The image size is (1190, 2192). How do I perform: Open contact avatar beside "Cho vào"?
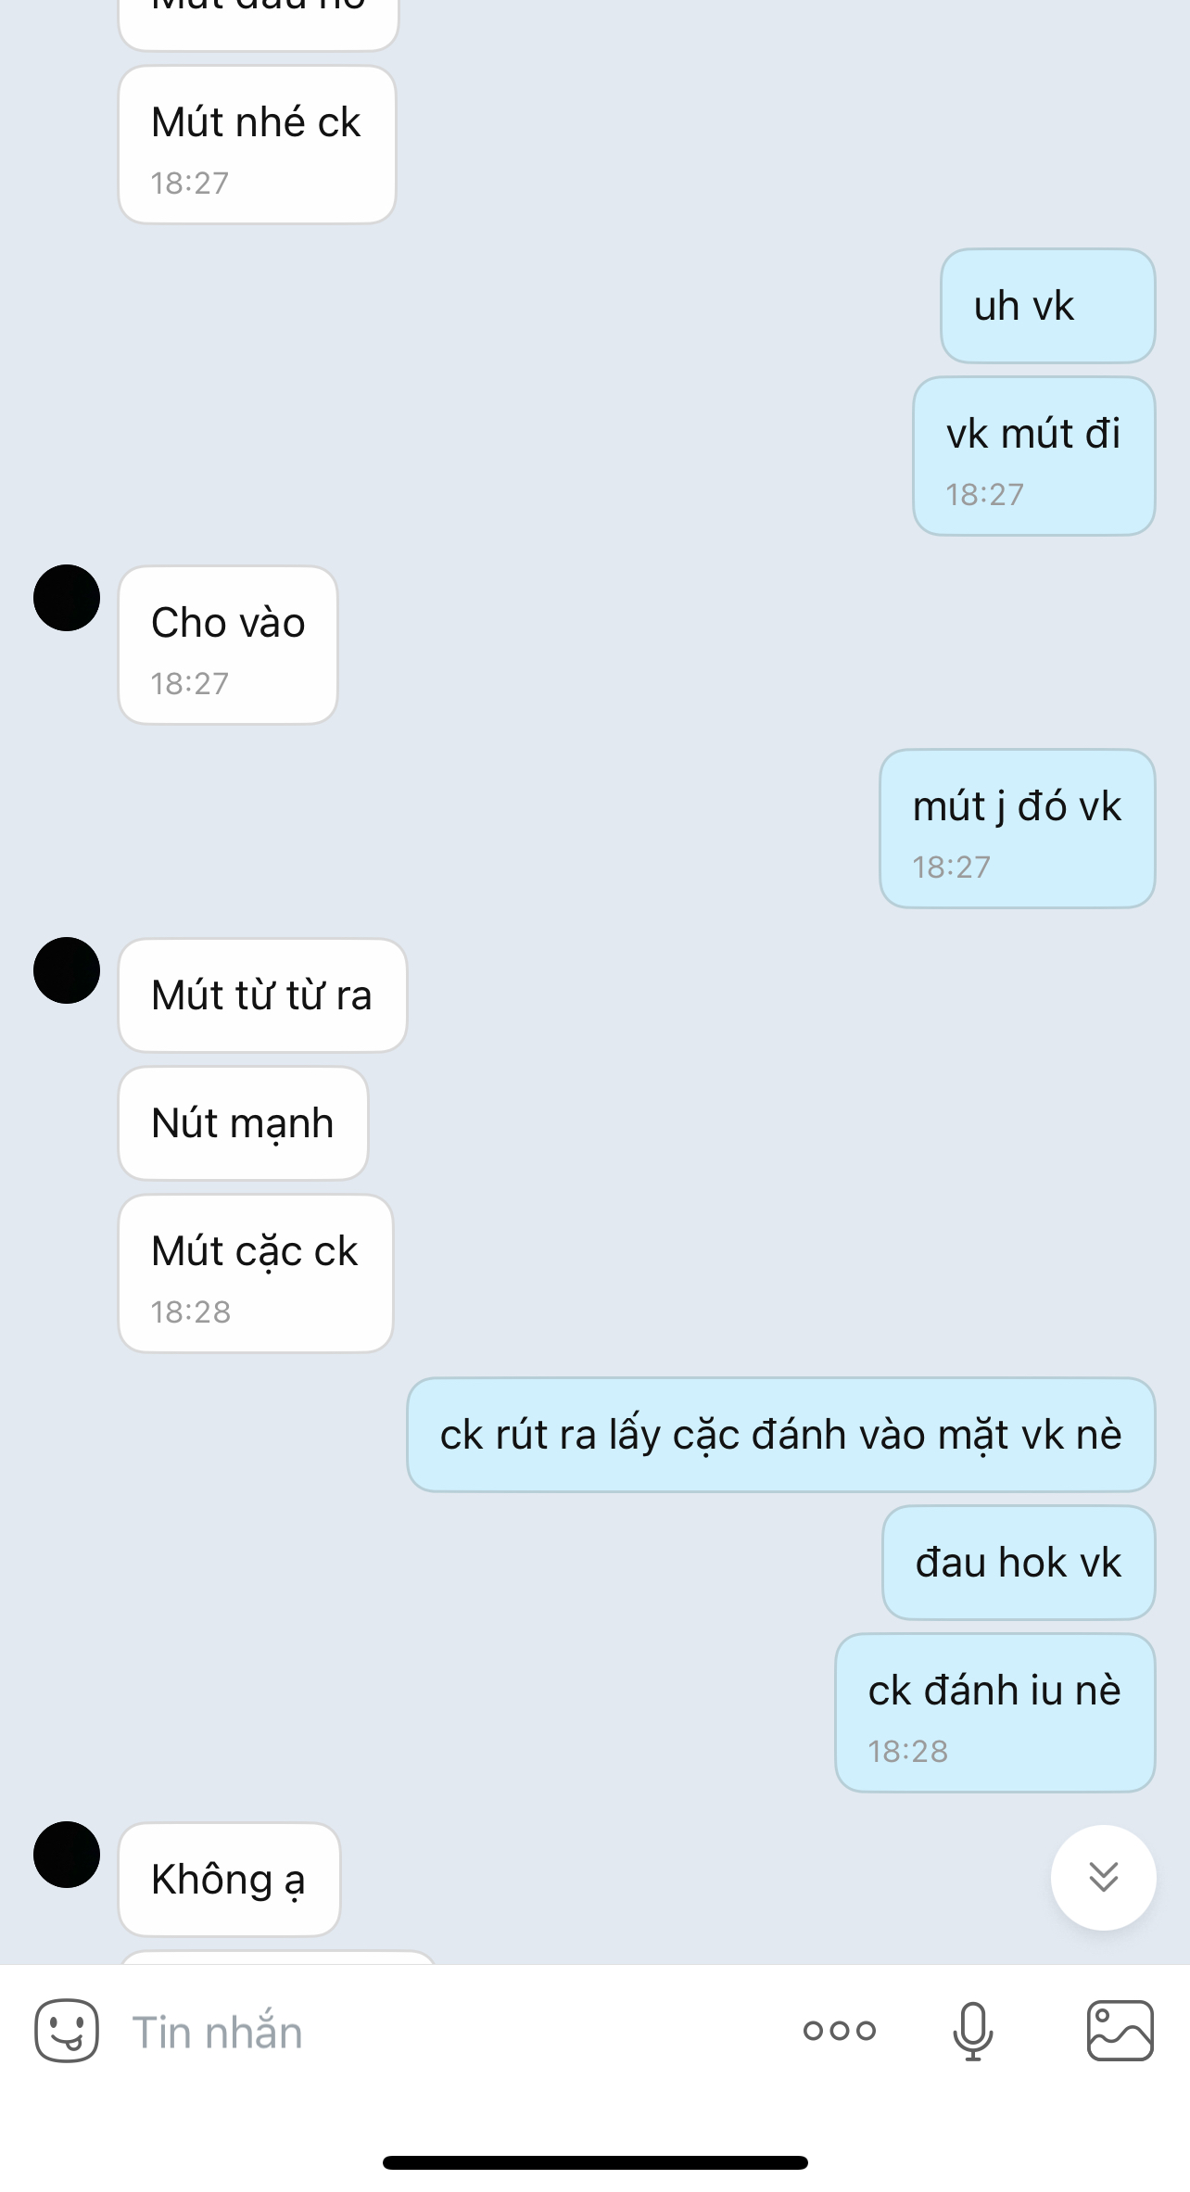[x=67, y=598]
